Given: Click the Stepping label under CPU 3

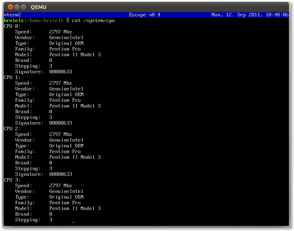Looking at the screenshot, I should 28,220.
